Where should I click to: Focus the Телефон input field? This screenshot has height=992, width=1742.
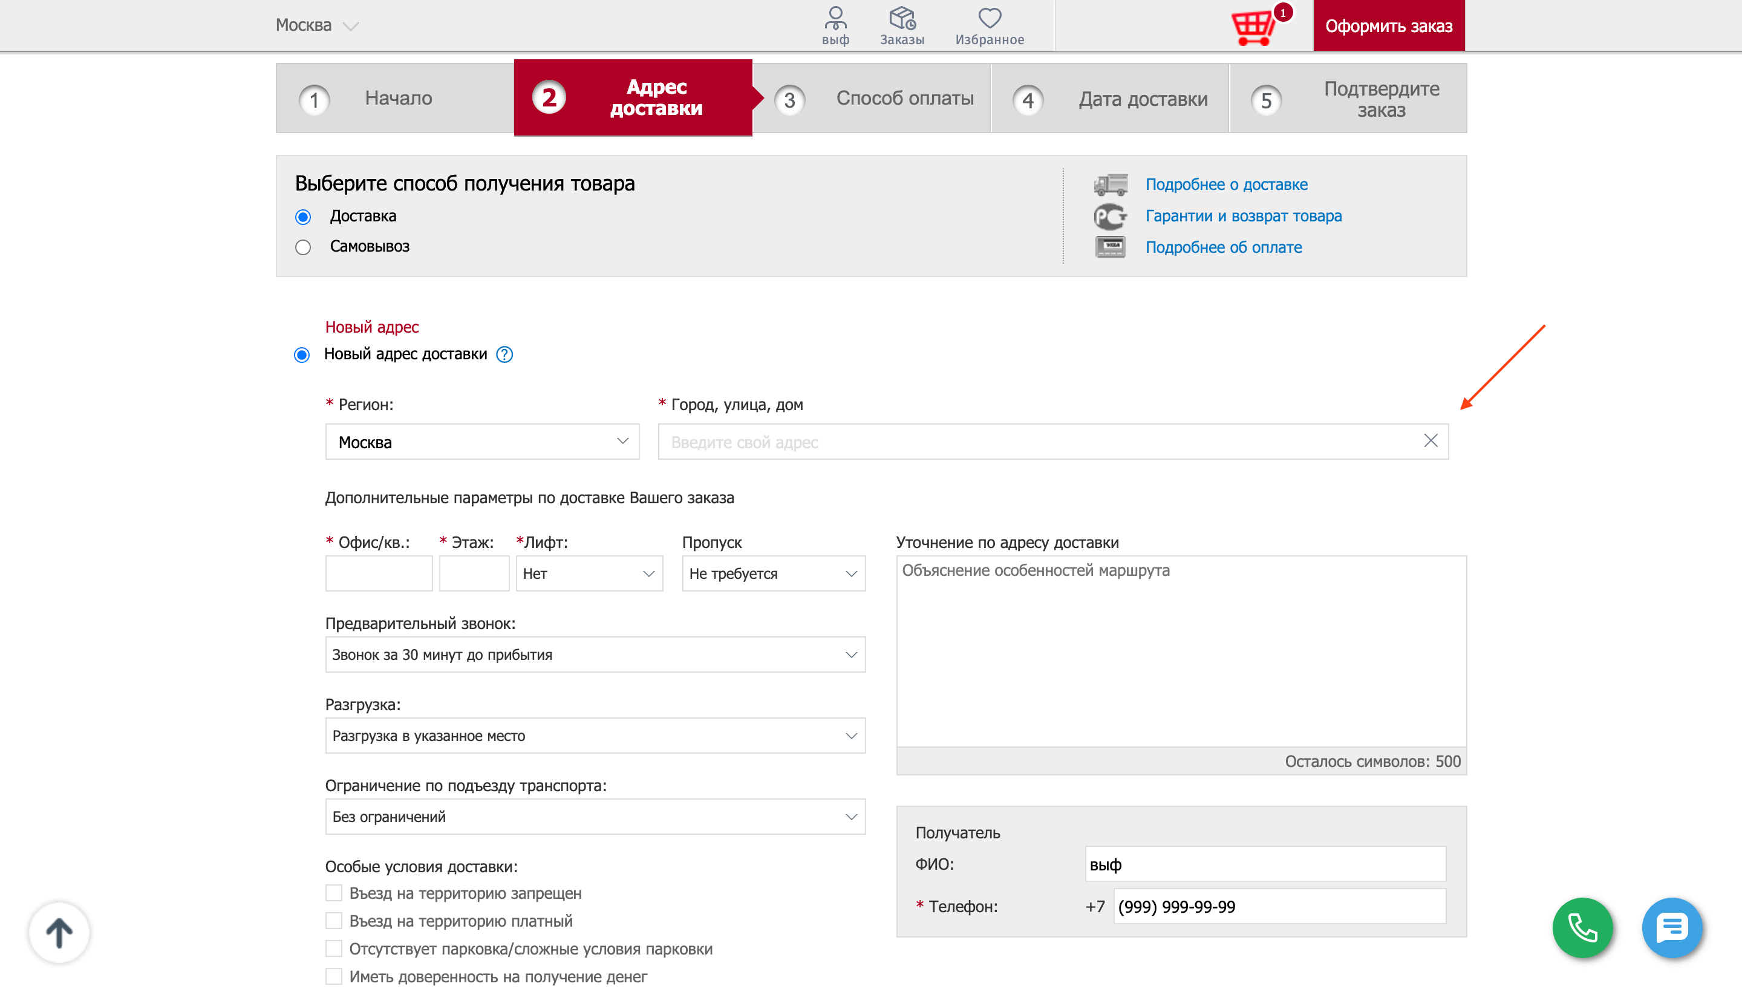pos(1279,907)
